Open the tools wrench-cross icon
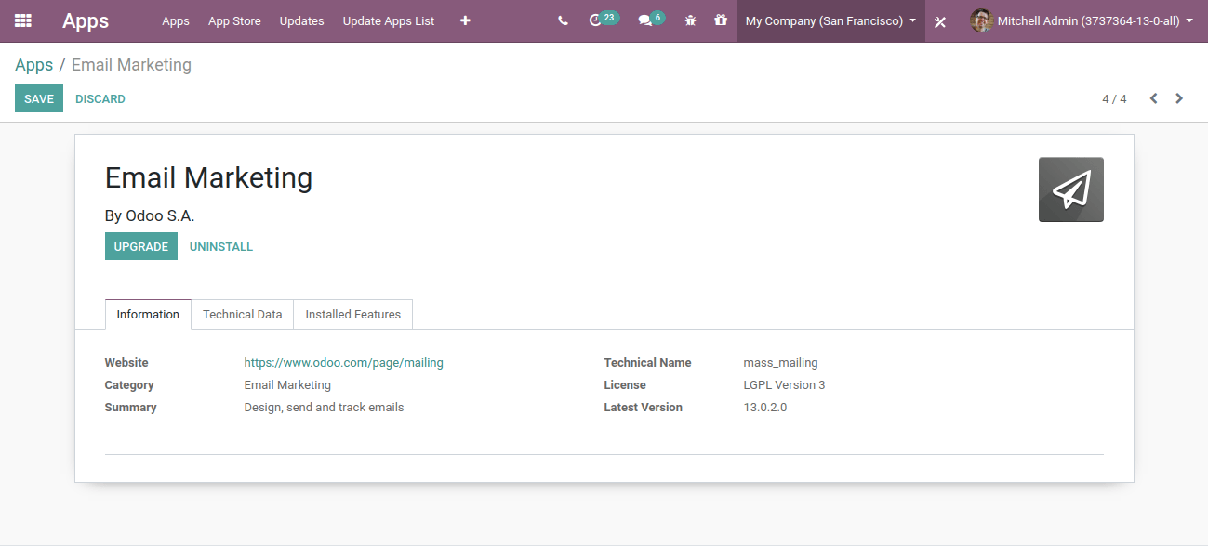The image size is (1208, 546). tap(940, 21)
